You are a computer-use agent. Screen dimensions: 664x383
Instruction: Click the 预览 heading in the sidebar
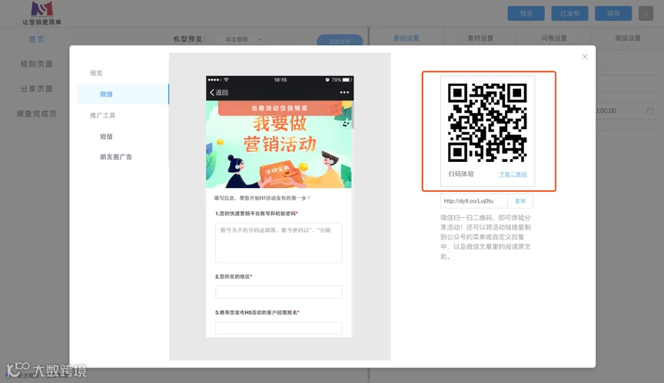[x=96, y=73]
